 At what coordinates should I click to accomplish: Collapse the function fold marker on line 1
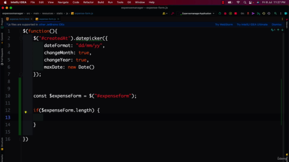21,31
